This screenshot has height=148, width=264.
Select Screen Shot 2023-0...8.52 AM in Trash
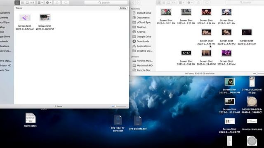tap(25, 22)
